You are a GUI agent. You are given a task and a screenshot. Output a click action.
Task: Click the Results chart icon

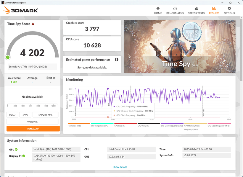[x=214, y=8]
